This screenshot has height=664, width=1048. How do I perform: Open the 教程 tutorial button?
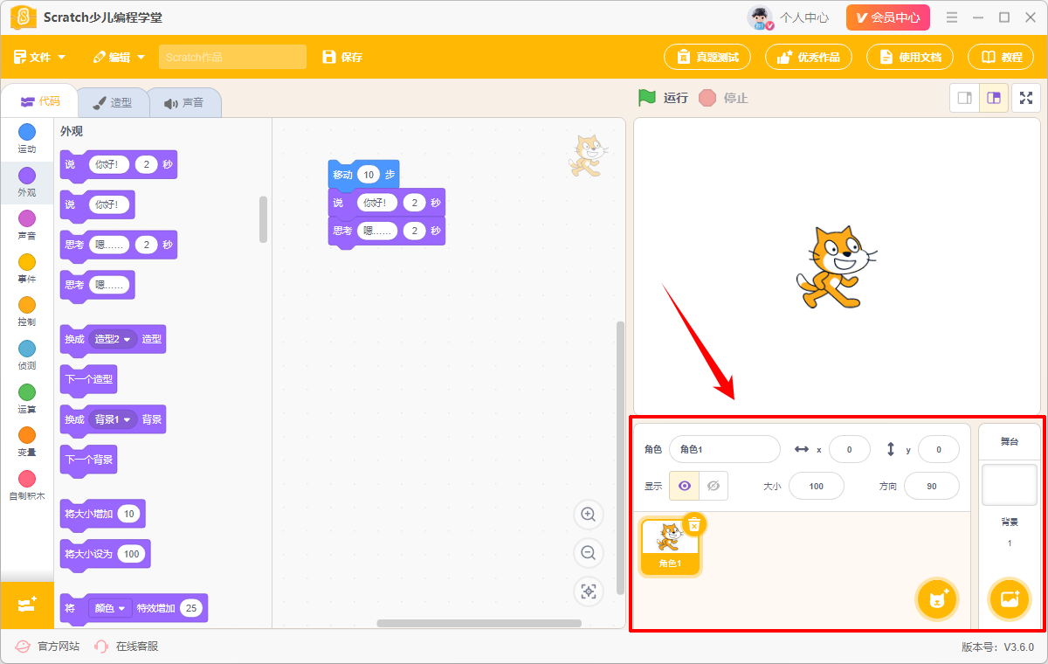pos(1001,58)
